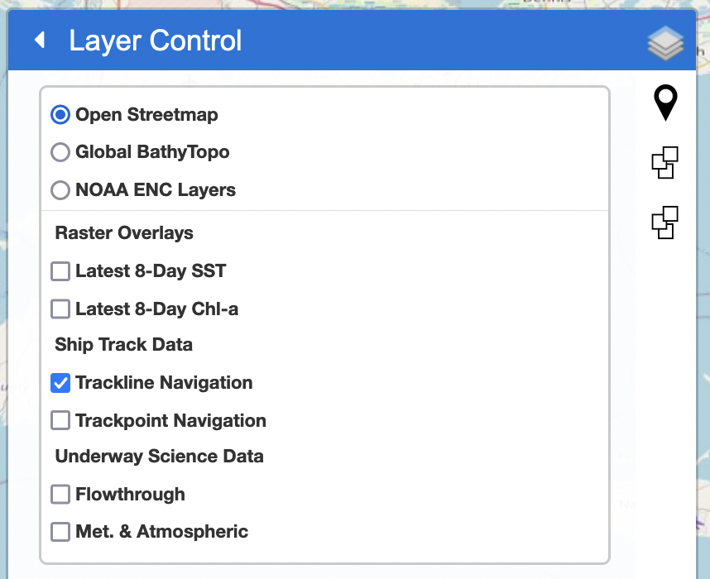
Task: Click the Global BathyTopo text label
Action: (152, 152)
